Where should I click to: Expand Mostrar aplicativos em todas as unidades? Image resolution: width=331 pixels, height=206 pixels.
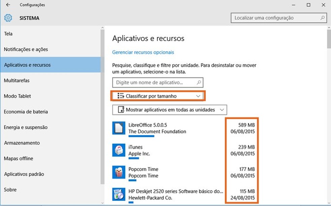tap(170, 110)
